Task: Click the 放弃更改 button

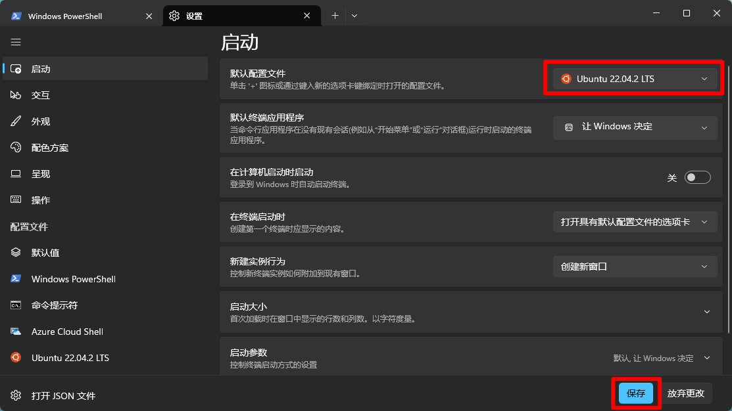Action: pyautogui.click(x=685, y=393)
